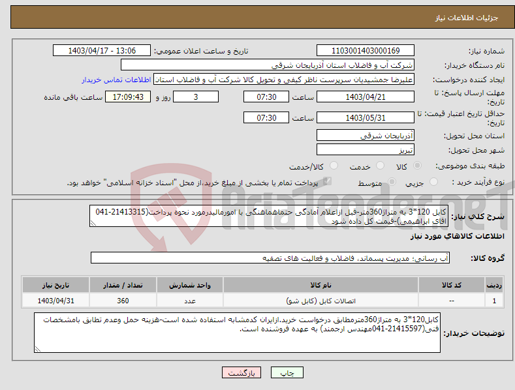Screen dimensions: 515x390
Task: Select the خدمت radio button
Action: 380,166
